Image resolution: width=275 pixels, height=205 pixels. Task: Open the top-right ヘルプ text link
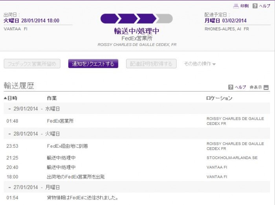(264, 6)
